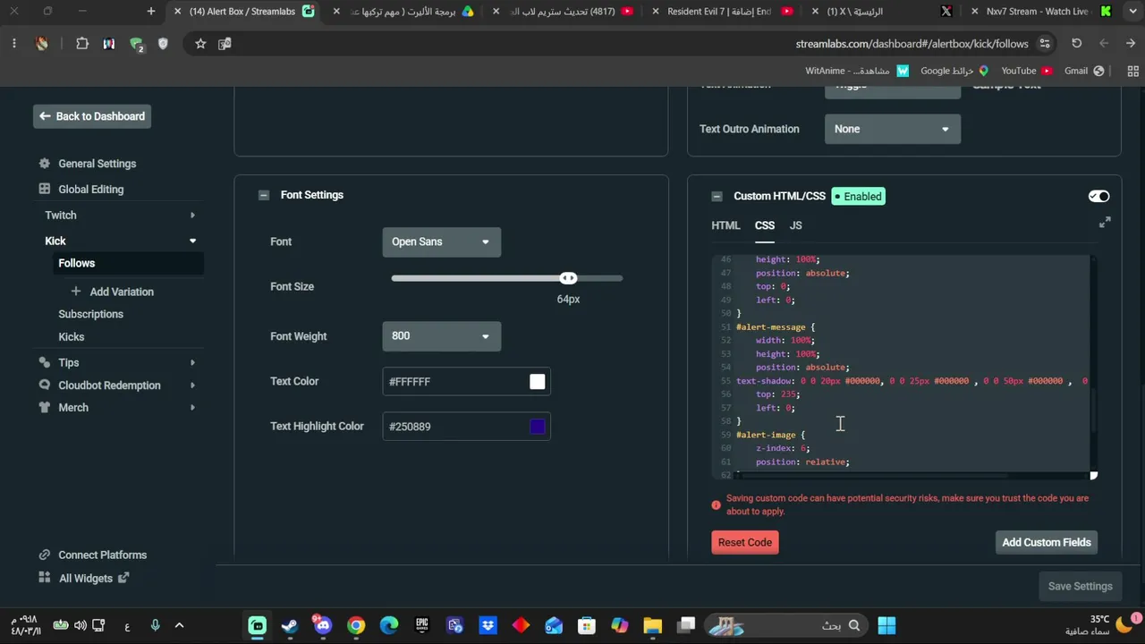Click the Connect Platforms icon
The image size is (1145, 644).
pyautogui.click(x=45, y=555)
